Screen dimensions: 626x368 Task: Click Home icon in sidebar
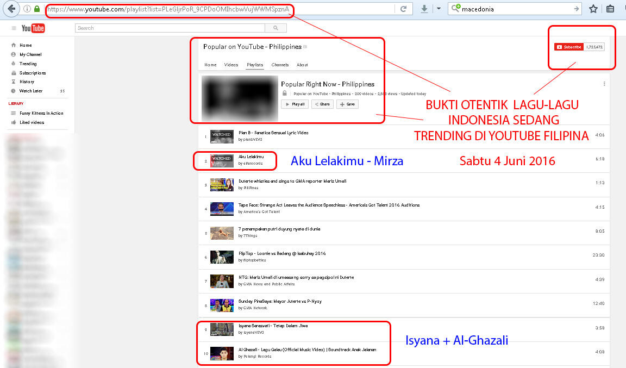(14, 45)
